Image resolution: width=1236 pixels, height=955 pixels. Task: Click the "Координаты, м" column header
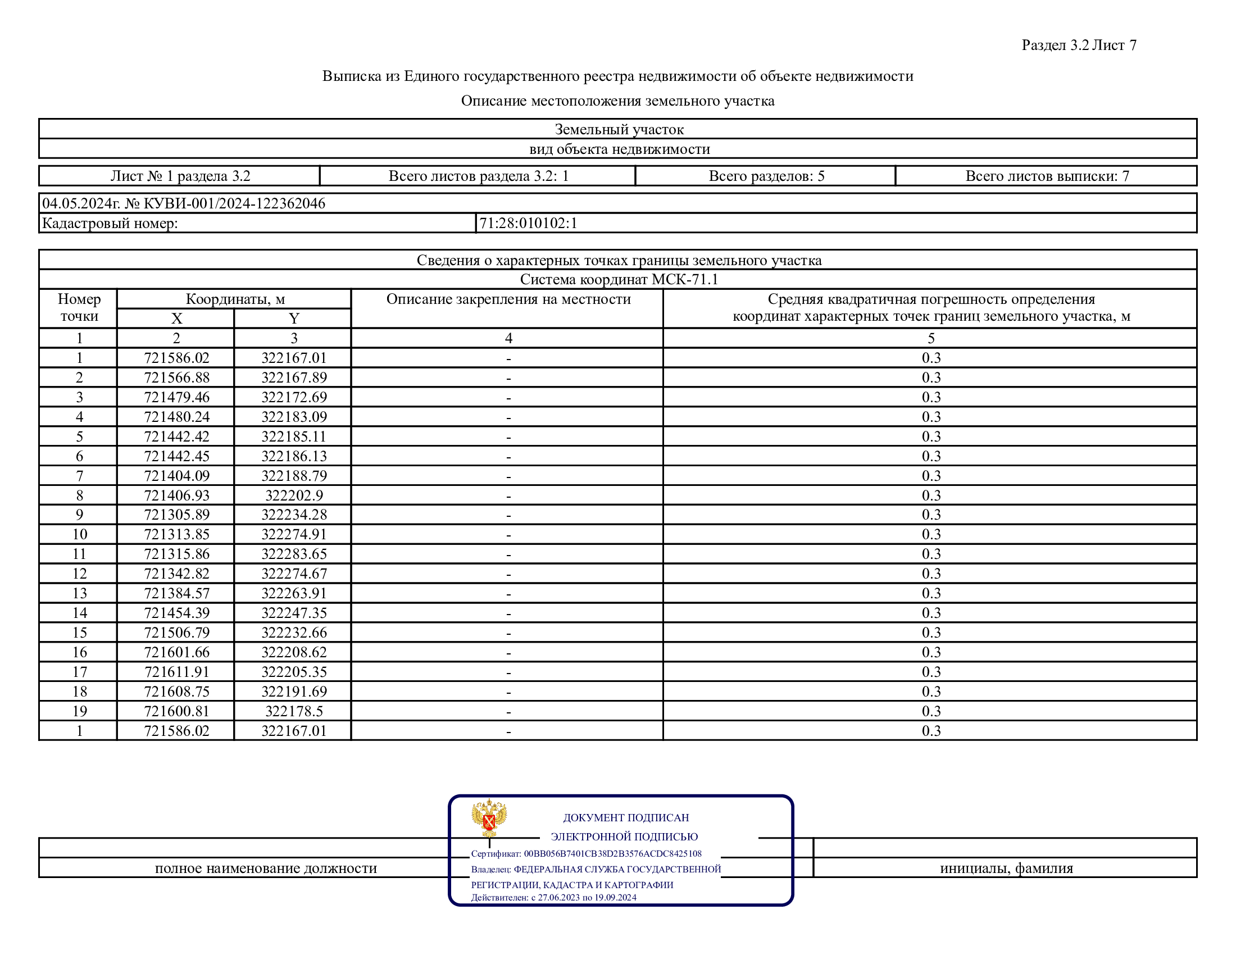point(235,299)
